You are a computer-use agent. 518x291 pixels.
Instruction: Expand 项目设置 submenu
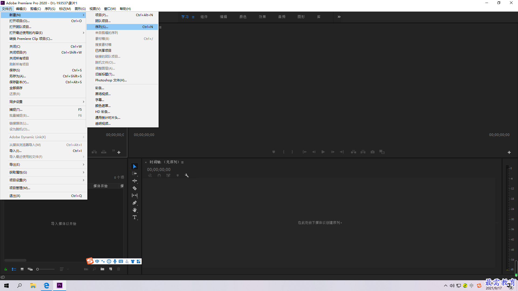point(44,180)
